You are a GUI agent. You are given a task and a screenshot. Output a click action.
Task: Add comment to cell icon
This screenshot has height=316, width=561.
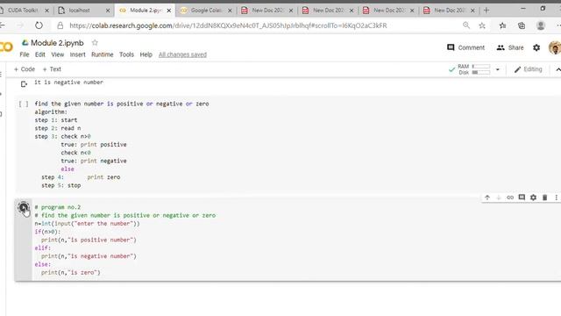[x=522, y=197]
